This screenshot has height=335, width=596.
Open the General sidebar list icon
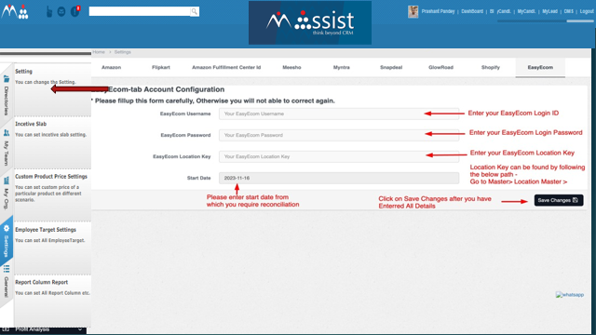[7, 269]
